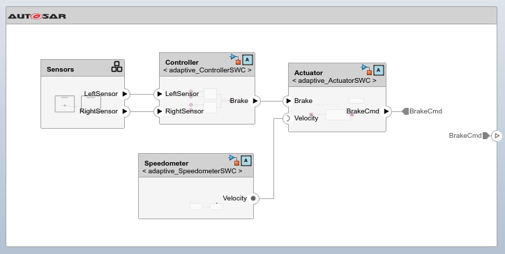
Task: Select the Sensors component title
Action: [60, 70]
